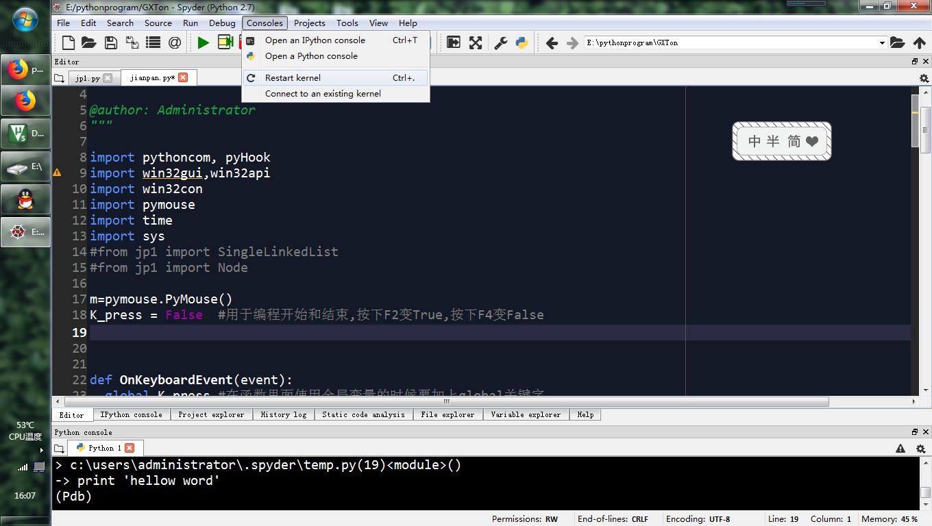Screen dimensions: 932x526
Task: Click the Chinese IME 中 mode toggle
Action: 755,141
